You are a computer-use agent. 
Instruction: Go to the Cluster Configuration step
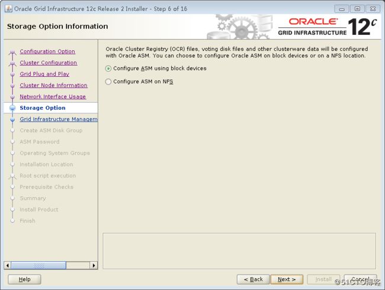coord(49,63)
